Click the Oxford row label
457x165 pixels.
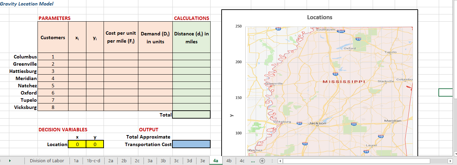coord(29,93)
